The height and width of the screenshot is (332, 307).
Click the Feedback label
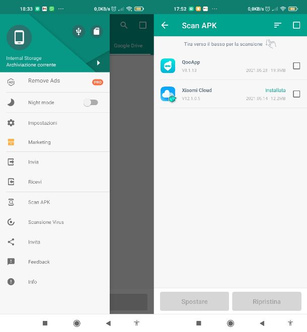pyautogui.click(x=39, y=262)
